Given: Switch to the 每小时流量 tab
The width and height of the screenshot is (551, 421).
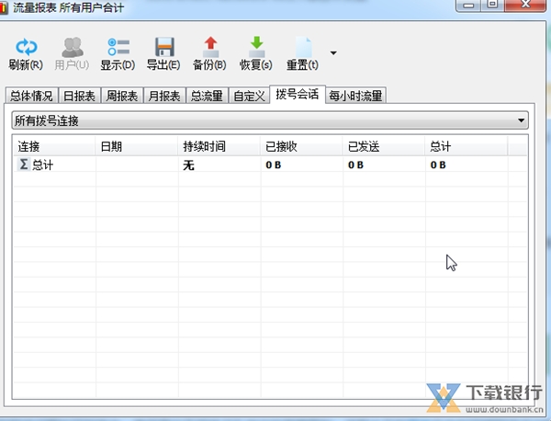Looking at the screenshot, I should point(355,96).
